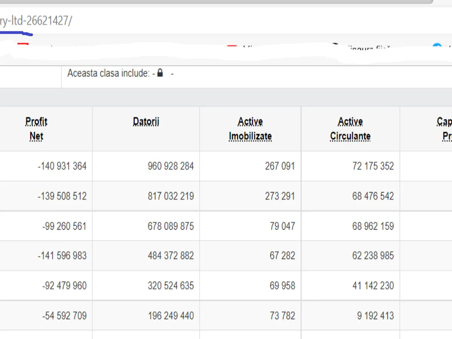The image size is (452, 339).
Task: Click the Active Circulante value 72 175 352
Action: (373, 166)
